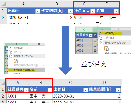Image resolution: width=131 pixels, height=103 pixels.
Task: Click the scissors icon beside highlighted 切り取り(T)
Action: [100, 33]
